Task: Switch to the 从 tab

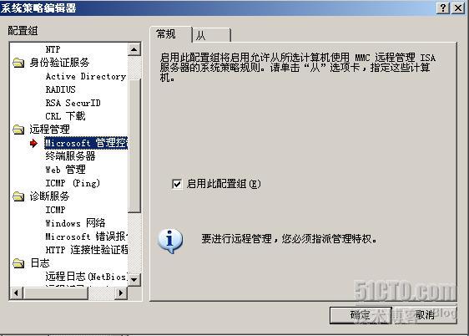Action: [x=211, y=36]
